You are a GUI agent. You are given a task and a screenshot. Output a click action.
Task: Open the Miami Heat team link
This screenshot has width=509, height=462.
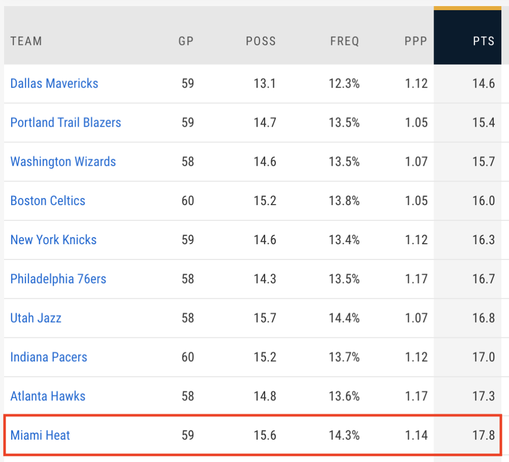point(40,436)
